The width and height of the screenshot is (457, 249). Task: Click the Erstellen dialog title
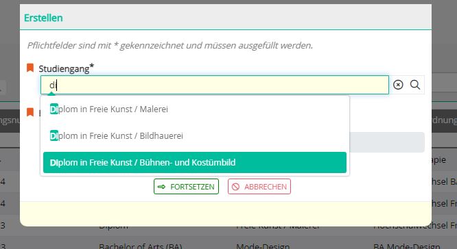pyautogui.click(x=43, y=18)
